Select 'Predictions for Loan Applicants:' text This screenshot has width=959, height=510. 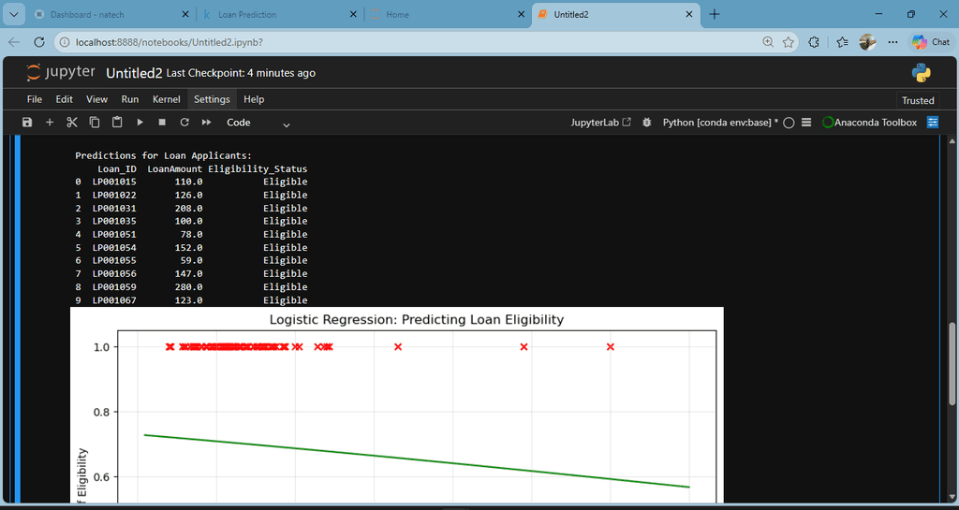point(163,155)
